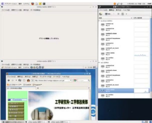Open the CentOS bookmark in Firefox toolbar
Image resolution: width=152 pixels, height=123 pixels.
tap(27, 85)
